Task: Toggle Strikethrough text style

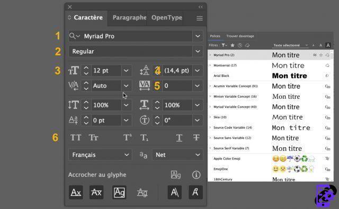Action: [197, 137]
